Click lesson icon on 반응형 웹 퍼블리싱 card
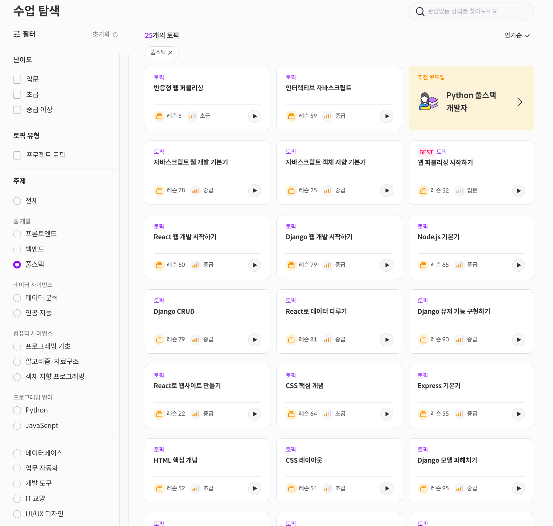 click(159, 116)
